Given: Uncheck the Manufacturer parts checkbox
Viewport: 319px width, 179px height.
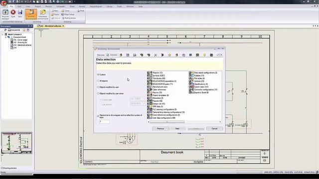Looking at the screenshot, I should tap(149, 87).
